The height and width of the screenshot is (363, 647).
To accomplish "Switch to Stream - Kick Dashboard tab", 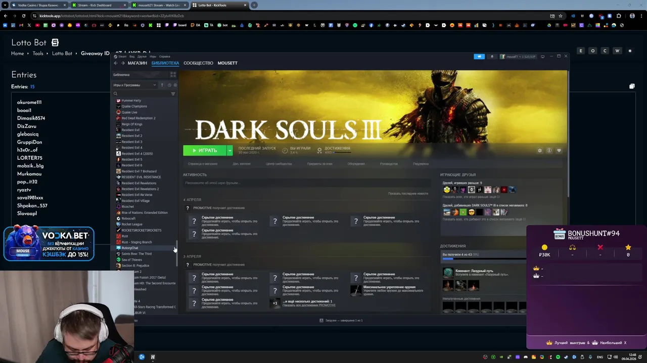I will pyautogui.click(x=99, y=5).
